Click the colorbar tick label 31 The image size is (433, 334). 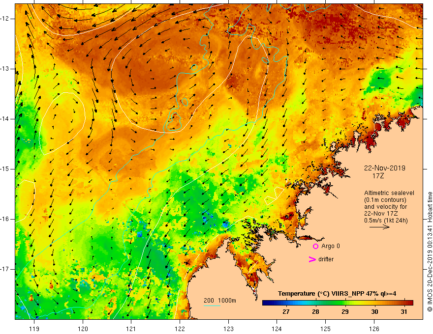pos(404,312)
